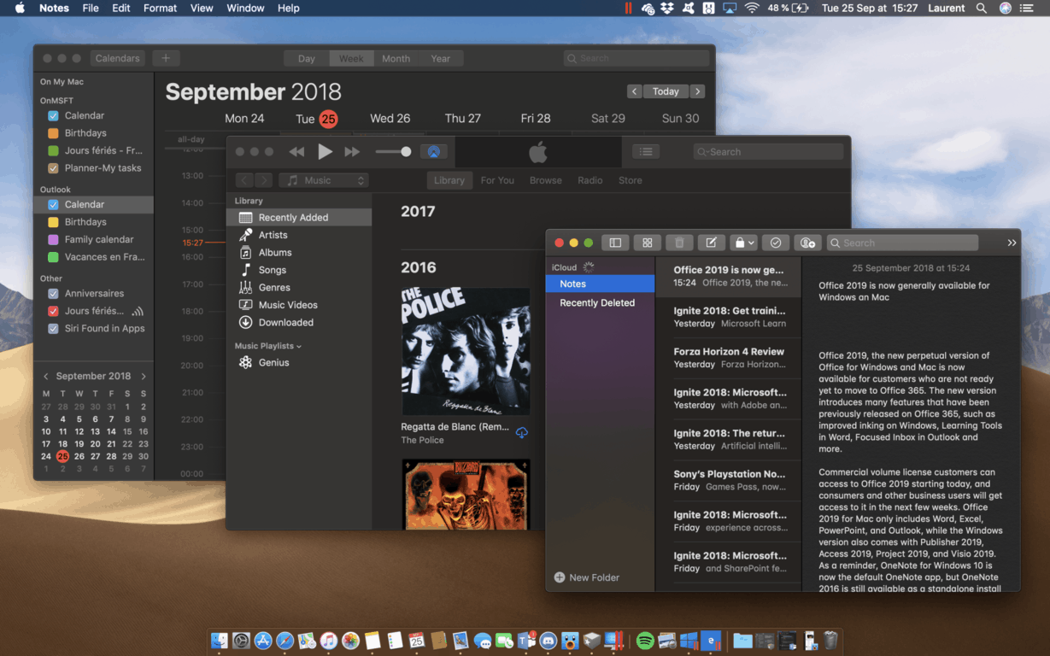1050x656 pixels.
Task: Toggle the Notes sidebar folders button
Action: tap(615, 243)
